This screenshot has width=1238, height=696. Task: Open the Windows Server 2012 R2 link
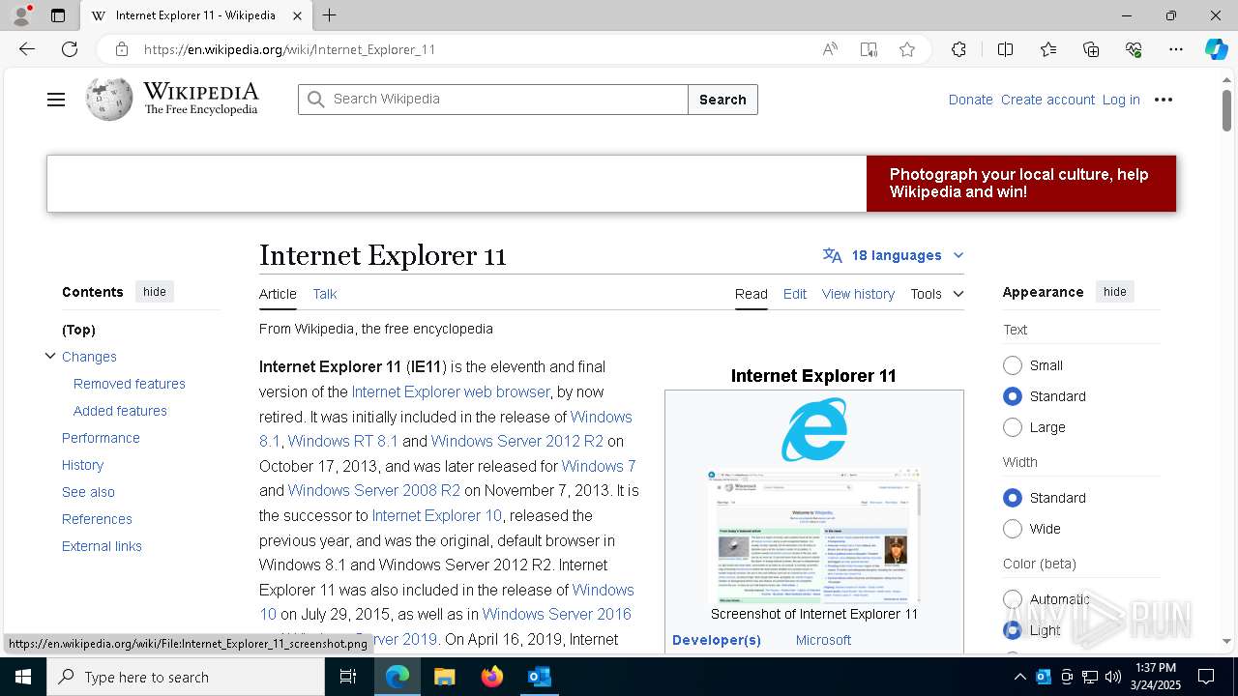(x=517, y=441)
